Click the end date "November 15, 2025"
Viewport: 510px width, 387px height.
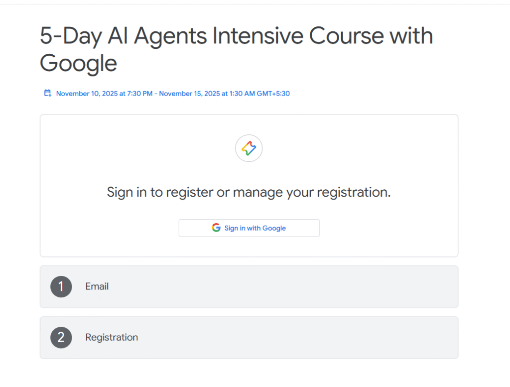(x=190, y=94)
